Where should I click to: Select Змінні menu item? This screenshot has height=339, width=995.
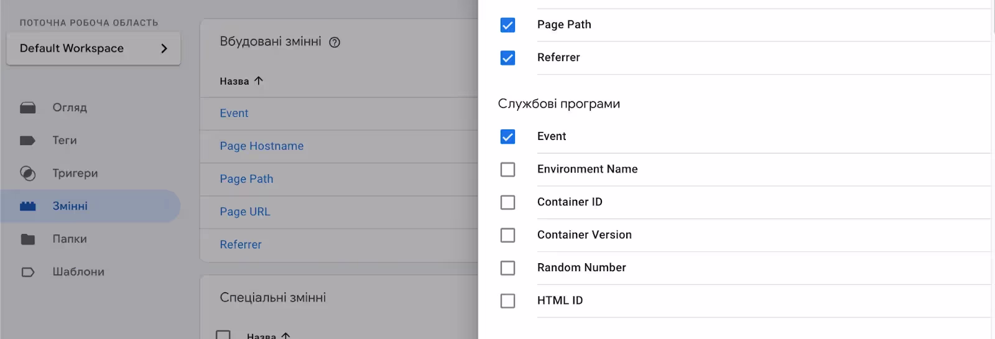click(x=90, y=207)
